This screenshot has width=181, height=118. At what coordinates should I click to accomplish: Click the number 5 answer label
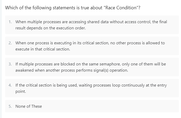coord(10,106)
